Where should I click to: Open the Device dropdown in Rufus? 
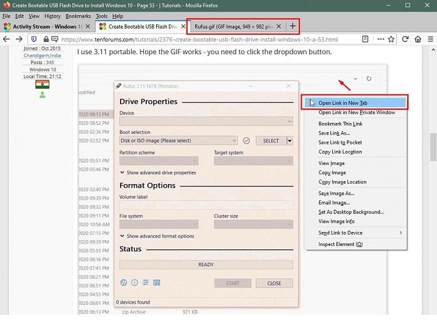[206, 121]
